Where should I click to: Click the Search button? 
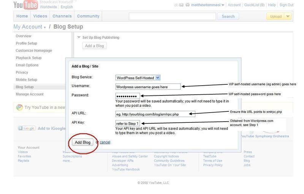tap(228, 16)
